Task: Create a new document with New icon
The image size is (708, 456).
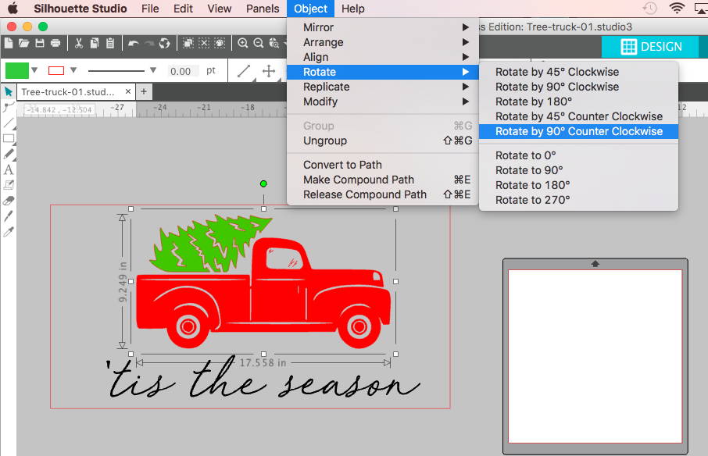Action: [8, 43]
